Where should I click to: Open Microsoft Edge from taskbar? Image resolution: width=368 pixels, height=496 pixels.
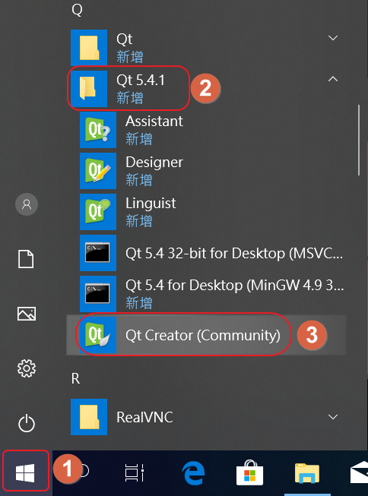(x=193, y=473)
